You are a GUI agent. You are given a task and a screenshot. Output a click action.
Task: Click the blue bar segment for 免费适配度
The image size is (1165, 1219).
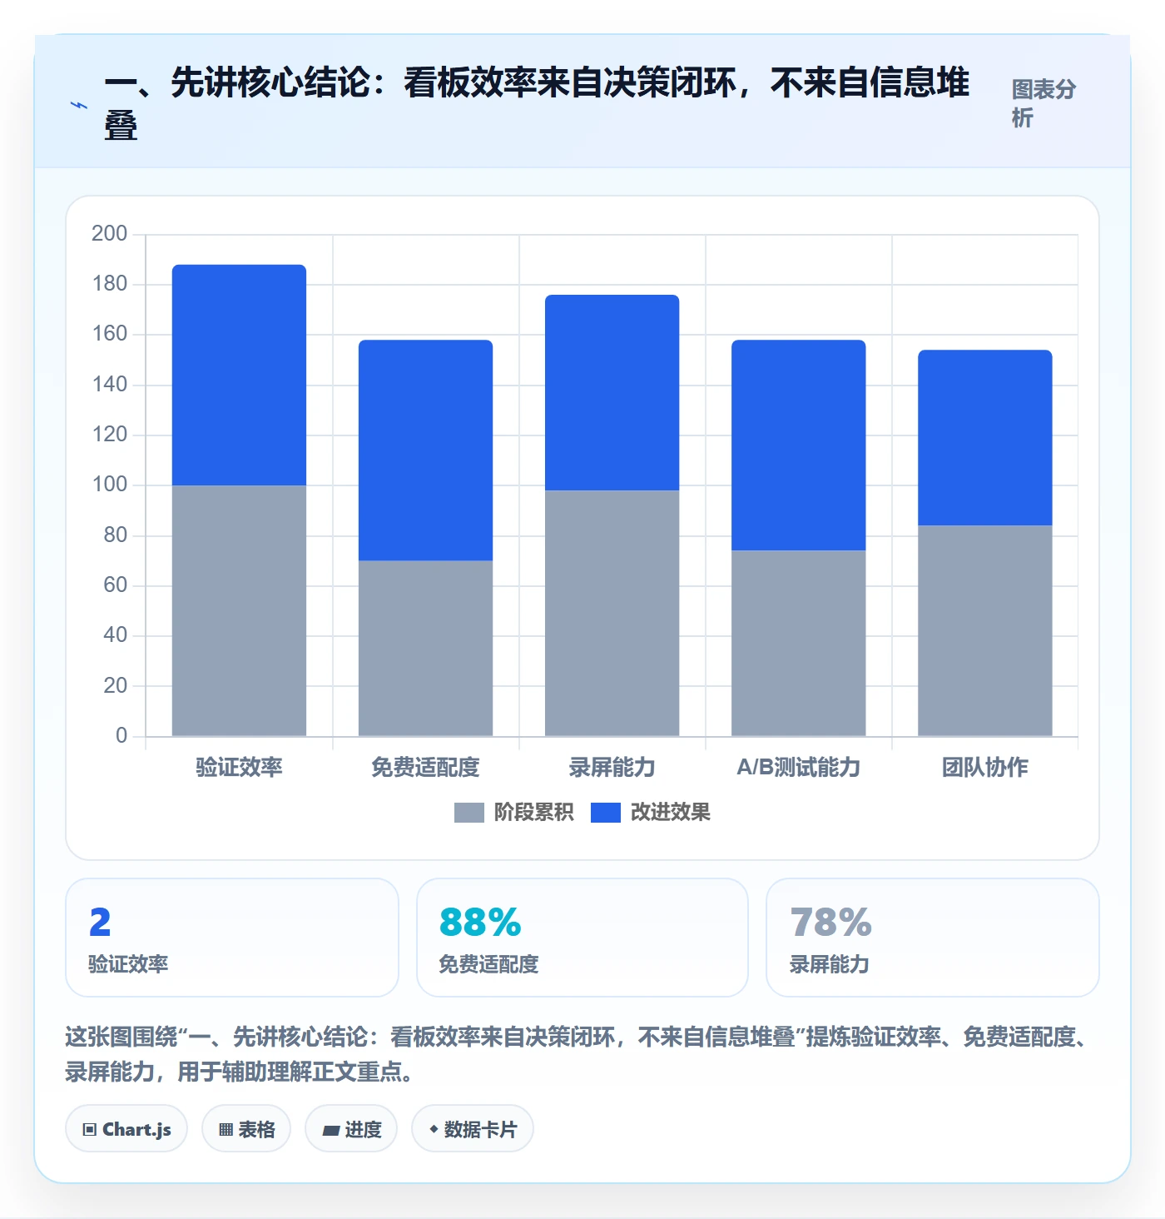(425, 450)
